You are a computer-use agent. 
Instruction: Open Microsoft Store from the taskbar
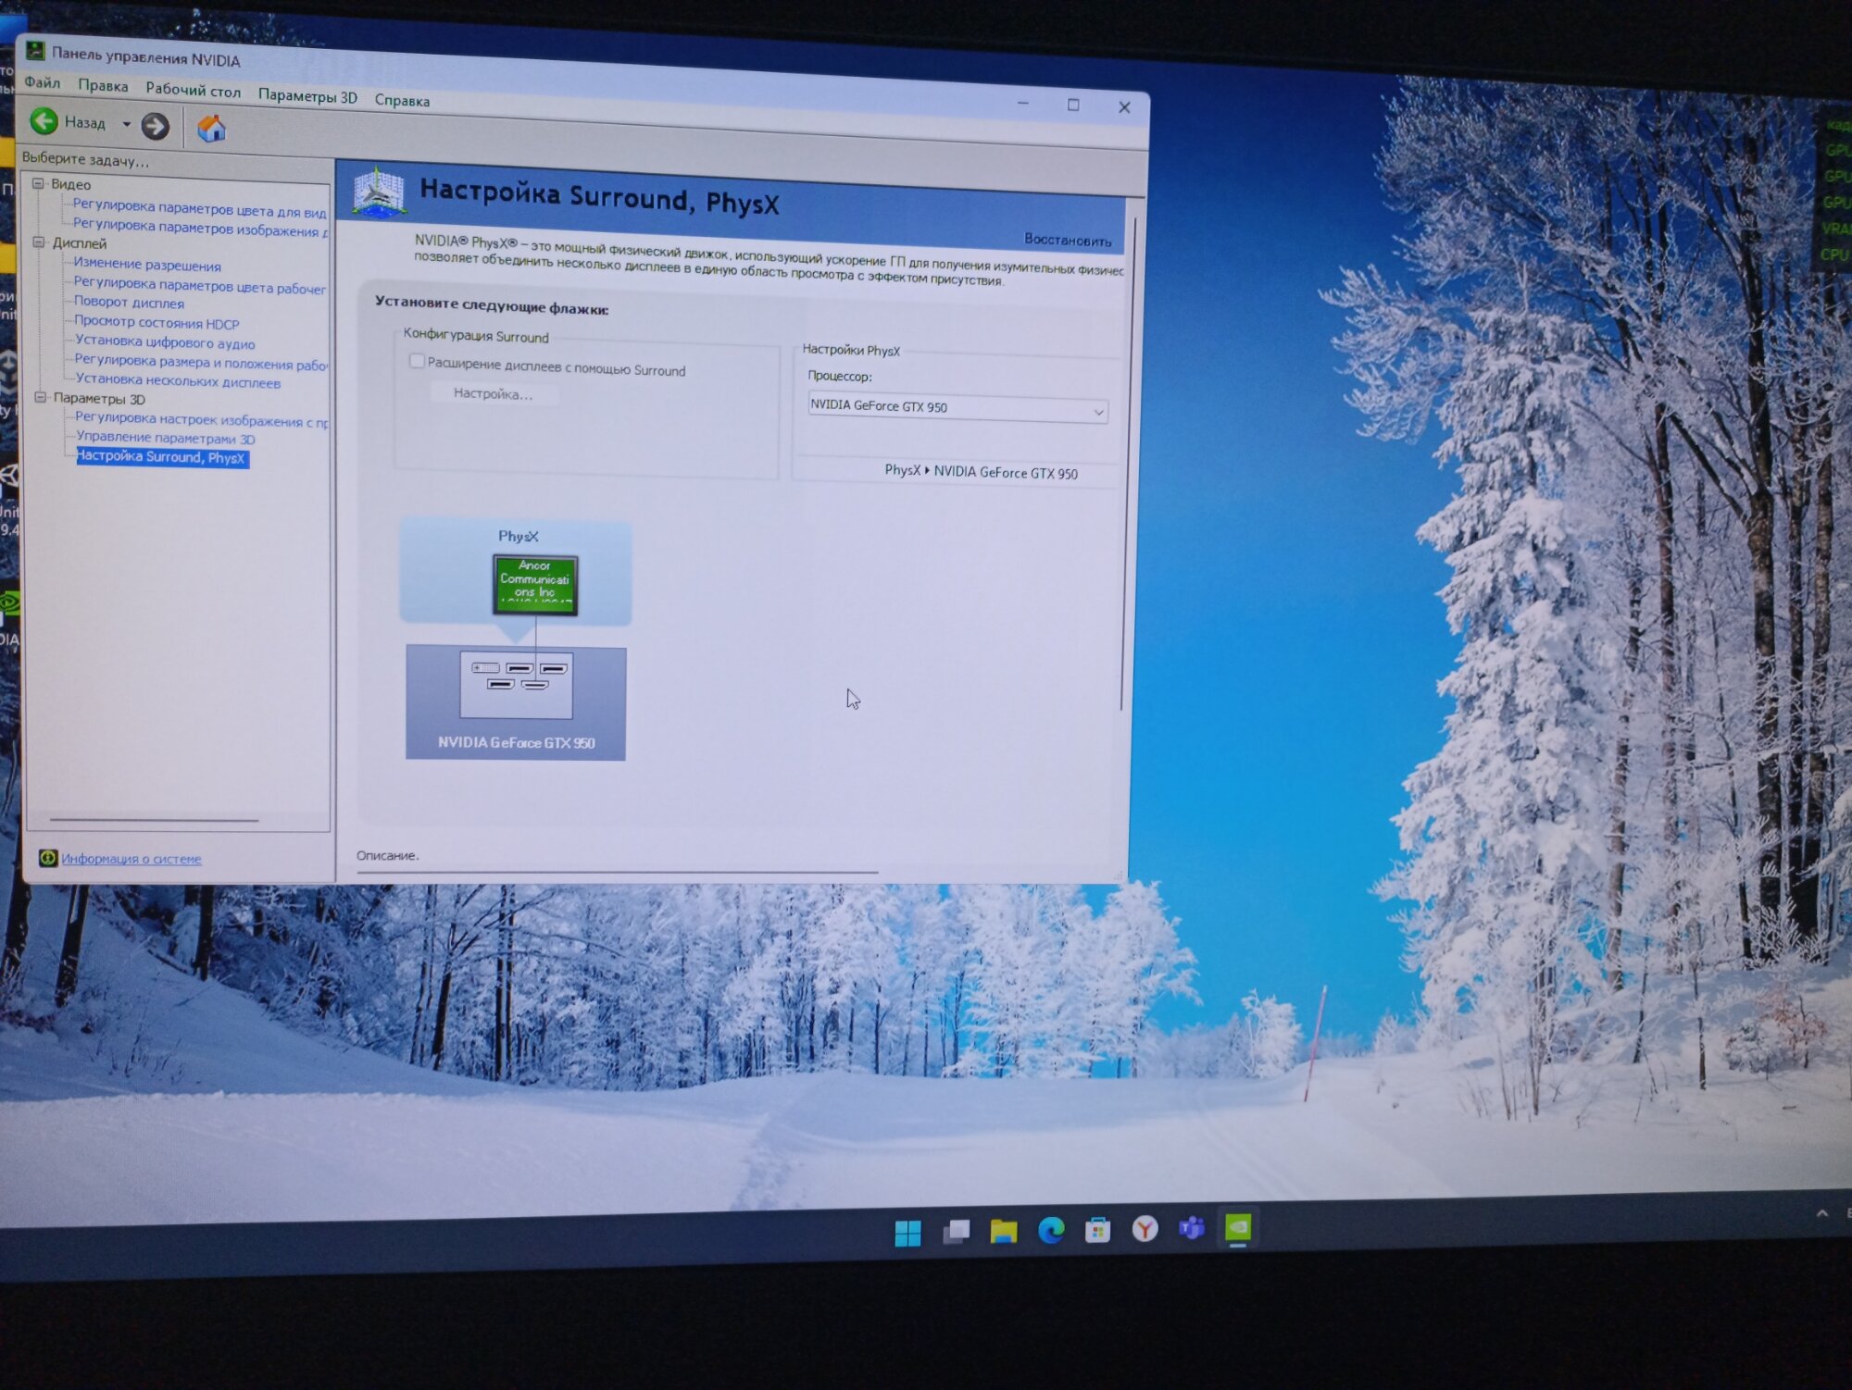1097,1229
